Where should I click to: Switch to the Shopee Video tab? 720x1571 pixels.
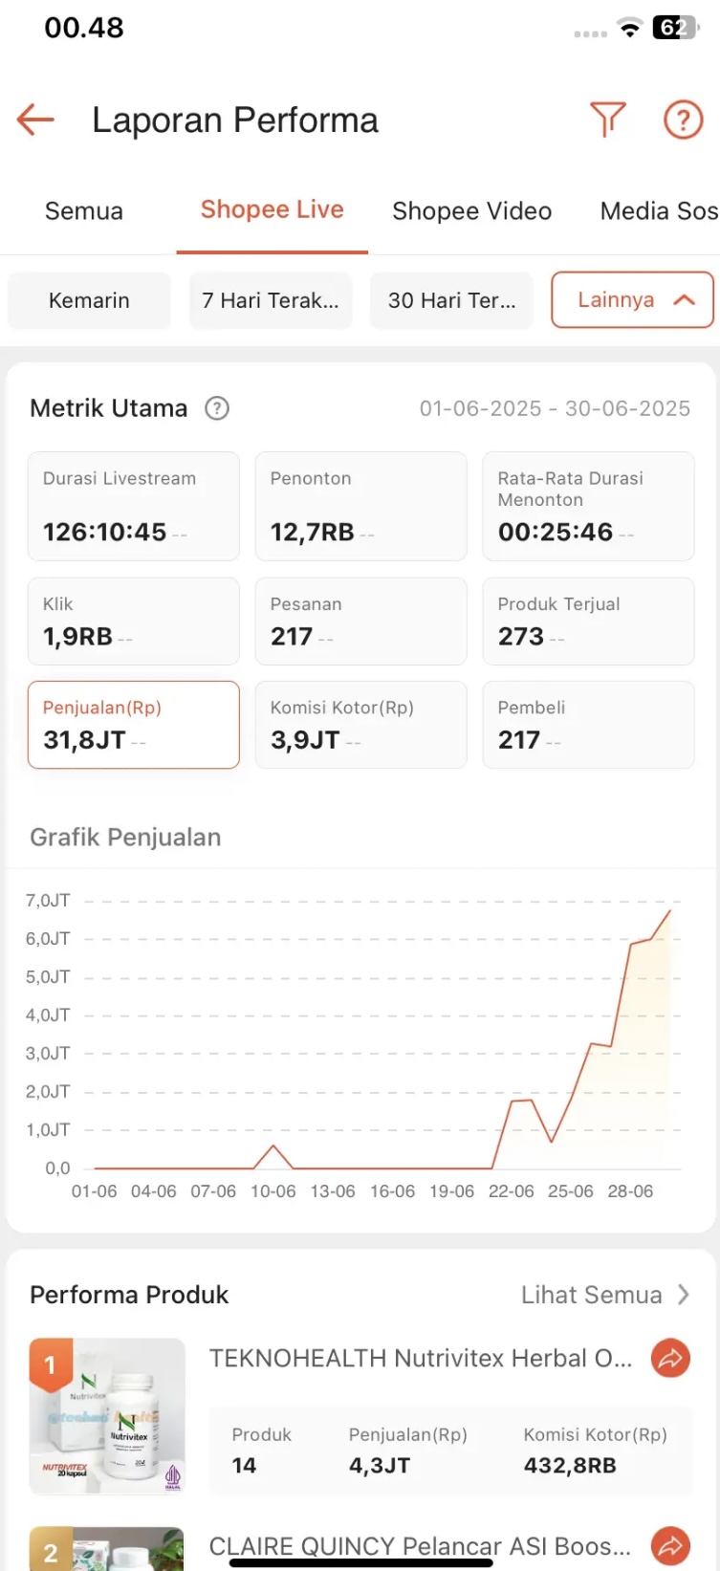click(471, 211)
